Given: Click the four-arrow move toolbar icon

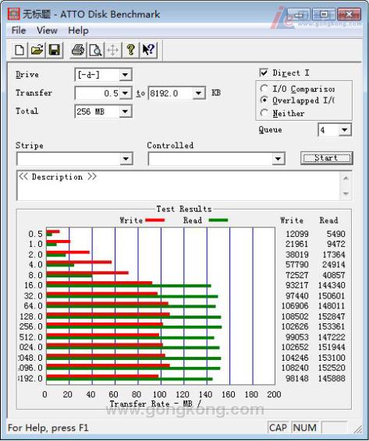Looking at the screenshot, I should tap(112, 50).
